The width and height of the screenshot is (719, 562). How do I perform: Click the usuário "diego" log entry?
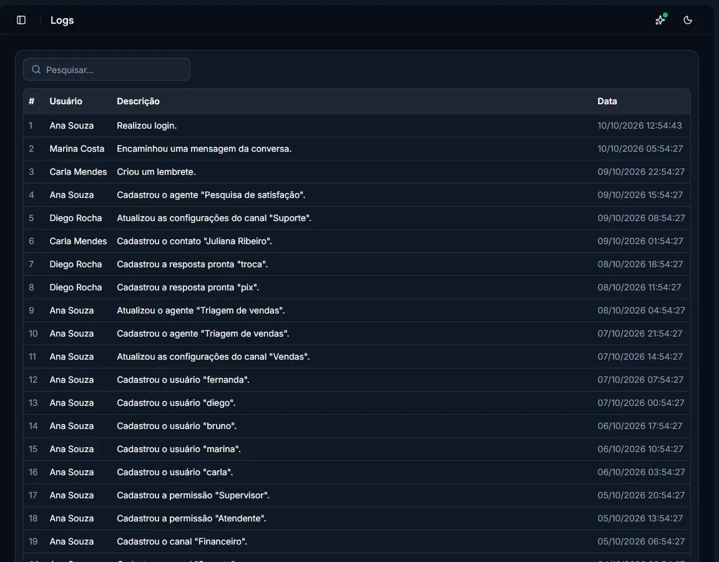click(x=176, y=403)
